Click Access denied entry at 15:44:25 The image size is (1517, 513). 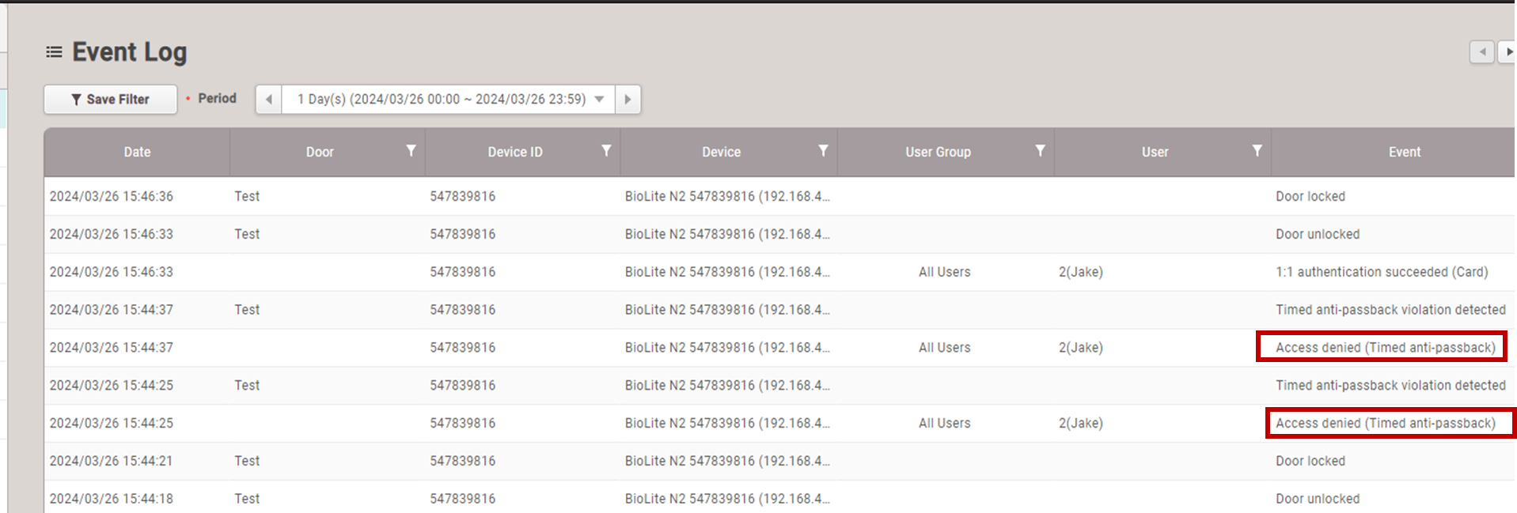pos(1385,424)
